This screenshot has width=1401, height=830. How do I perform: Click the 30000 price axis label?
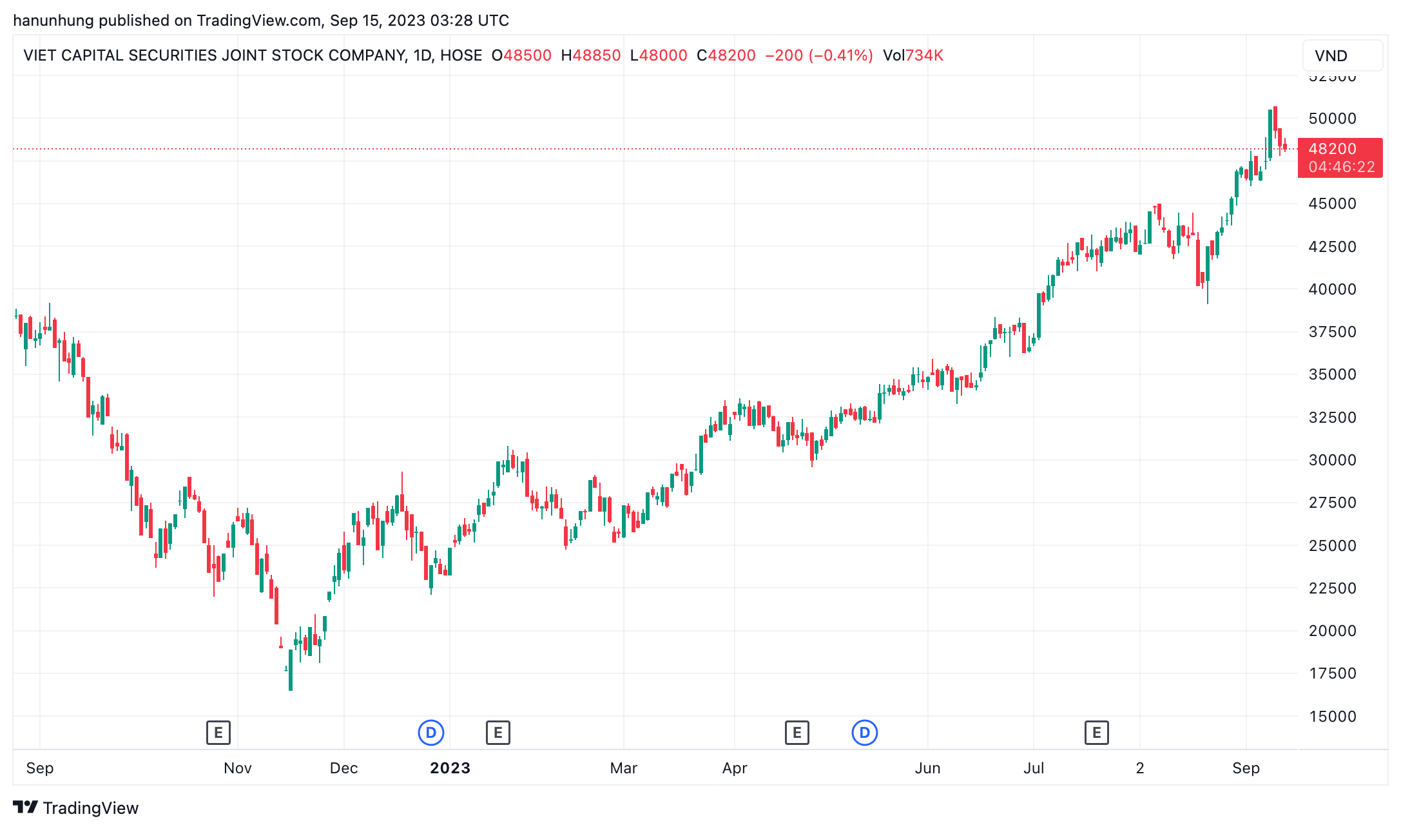1333,460
